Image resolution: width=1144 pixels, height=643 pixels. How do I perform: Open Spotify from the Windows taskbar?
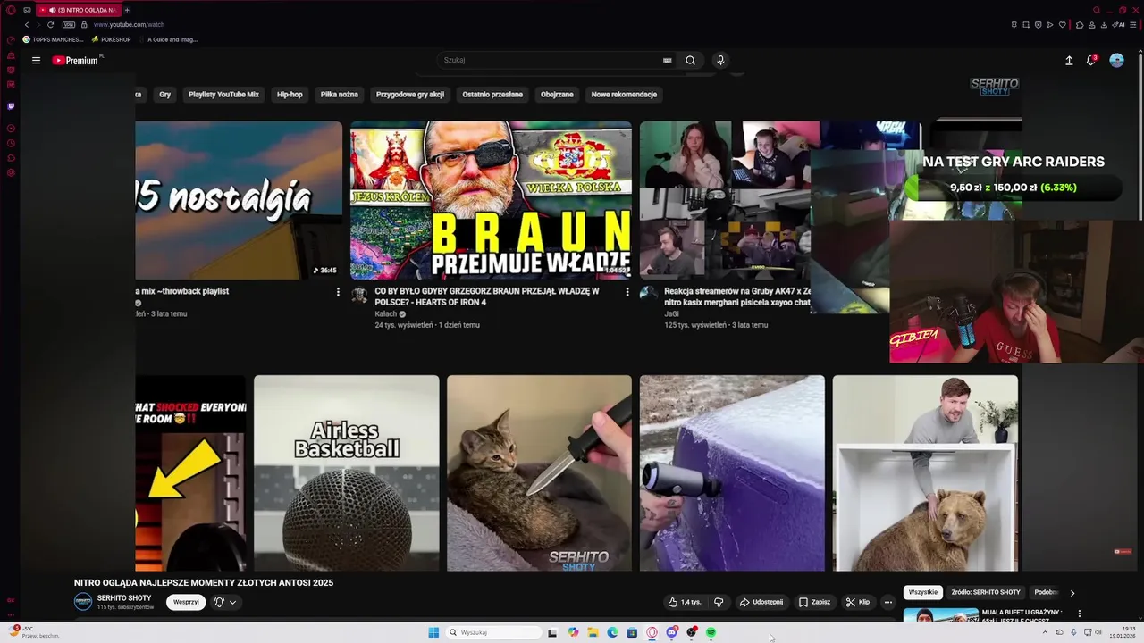point(711,632)
